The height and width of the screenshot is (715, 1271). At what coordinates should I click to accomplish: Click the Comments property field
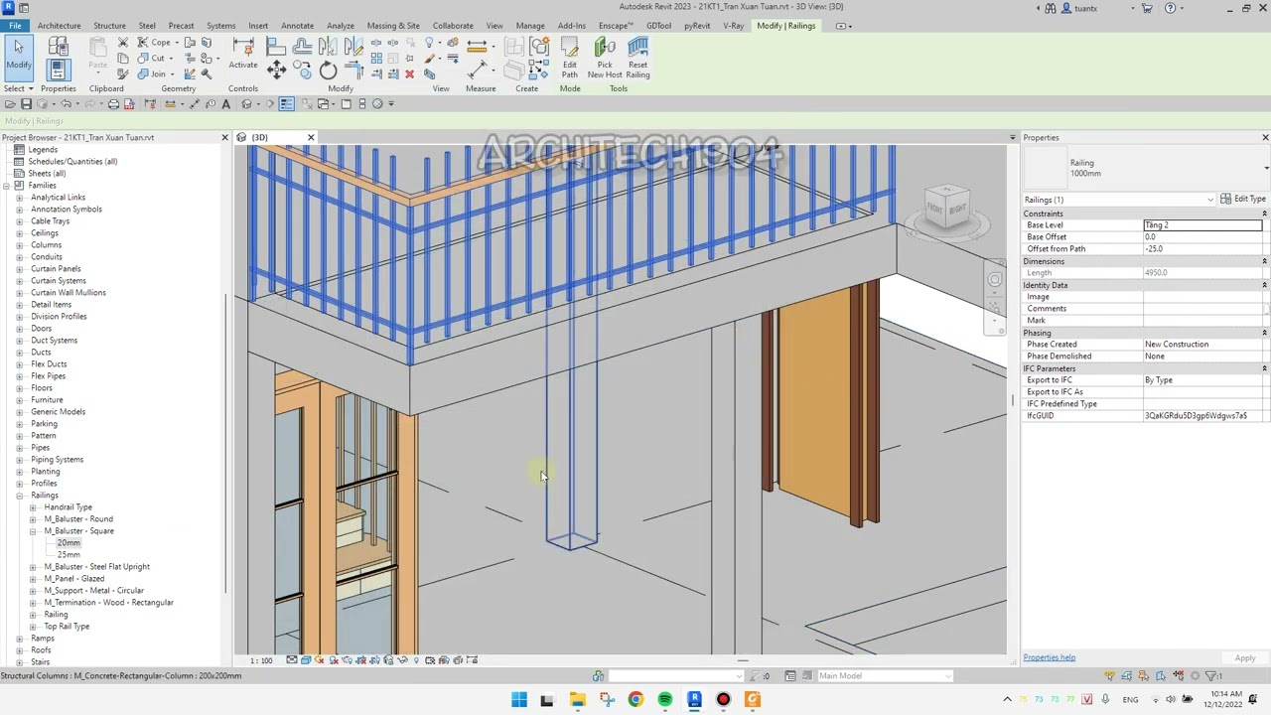pyautogui.click(x=1202, y=309)
